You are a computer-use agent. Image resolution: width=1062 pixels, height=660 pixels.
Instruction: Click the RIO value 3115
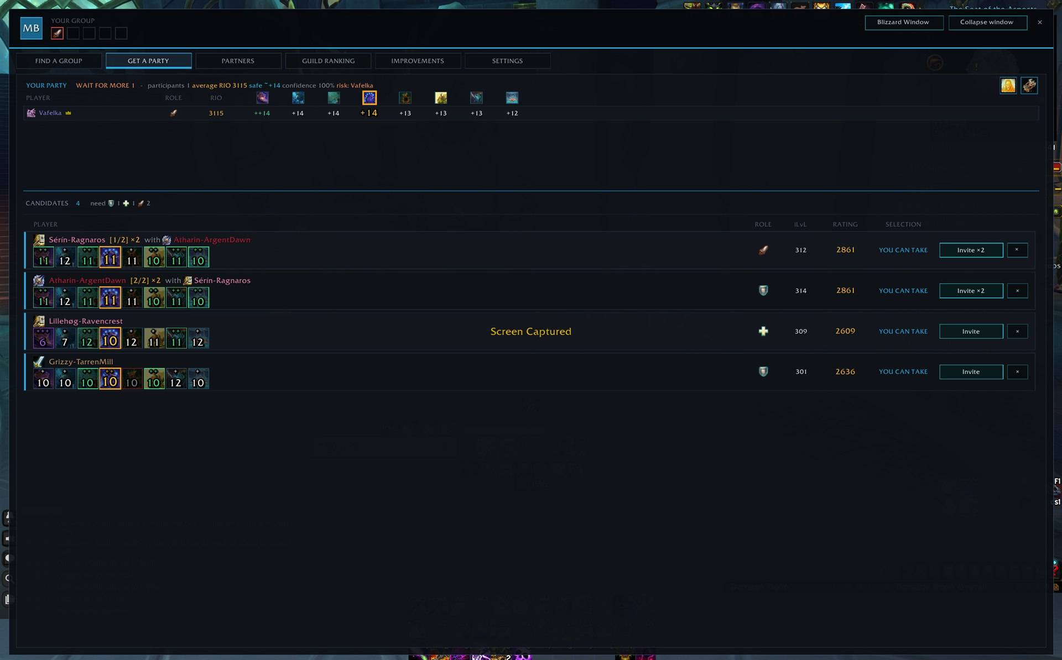(216, 113)
